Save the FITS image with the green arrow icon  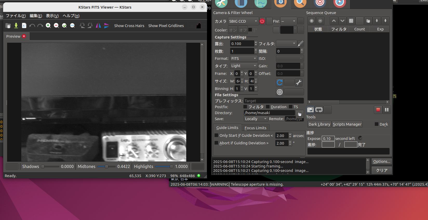pyautogui.click(x=16, y=25)
